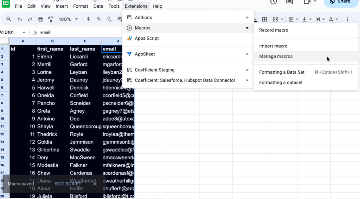Expand Coefficient Salesforce connector submenu arrow
This screenshot has height=199, width=360.
247,80
